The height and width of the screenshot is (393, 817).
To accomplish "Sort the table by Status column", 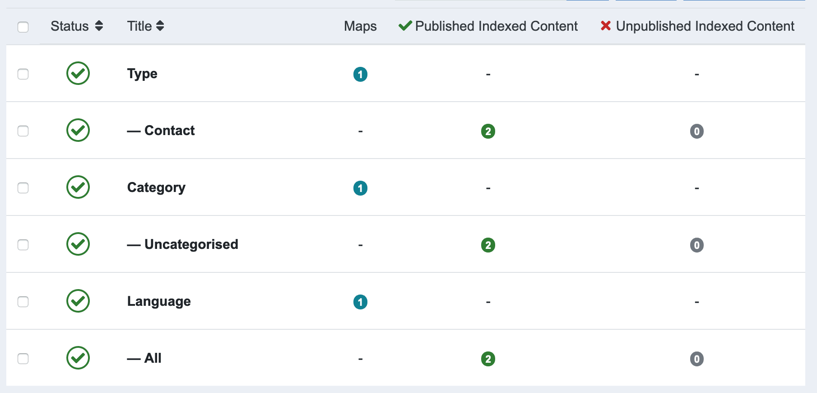I will pyautogui.click(x=77, y=26).
